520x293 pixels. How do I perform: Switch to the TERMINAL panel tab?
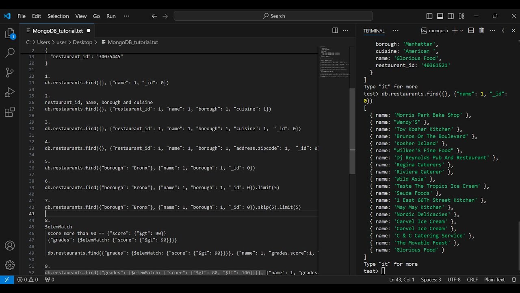(x=374, y=31)
